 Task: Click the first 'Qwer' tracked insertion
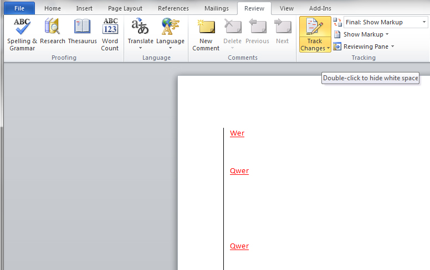coord(239,171)
